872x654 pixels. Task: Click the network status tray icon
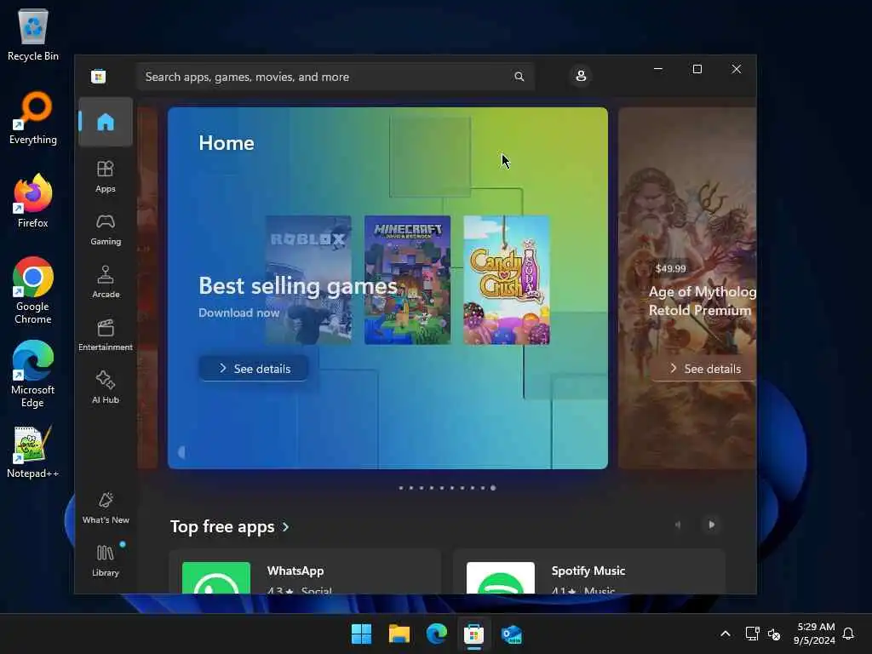pos(753,634)
